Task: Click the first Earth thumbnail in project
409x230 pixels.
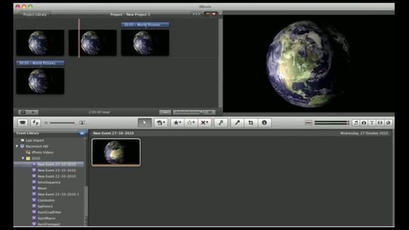Action: [40, 43]
